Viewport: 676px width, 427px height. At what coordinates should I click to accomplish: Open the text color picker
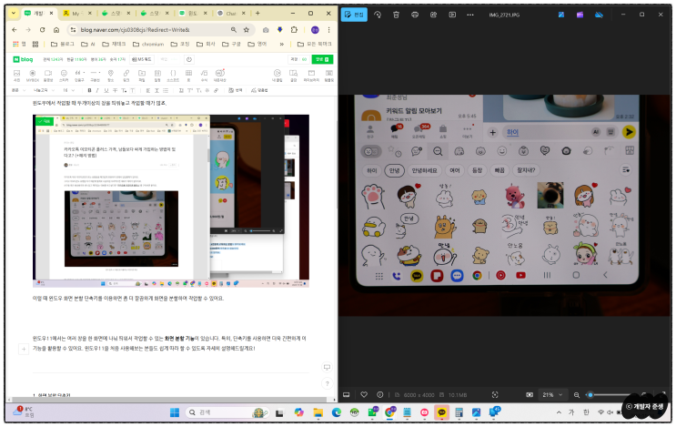(x=124, y=90)
